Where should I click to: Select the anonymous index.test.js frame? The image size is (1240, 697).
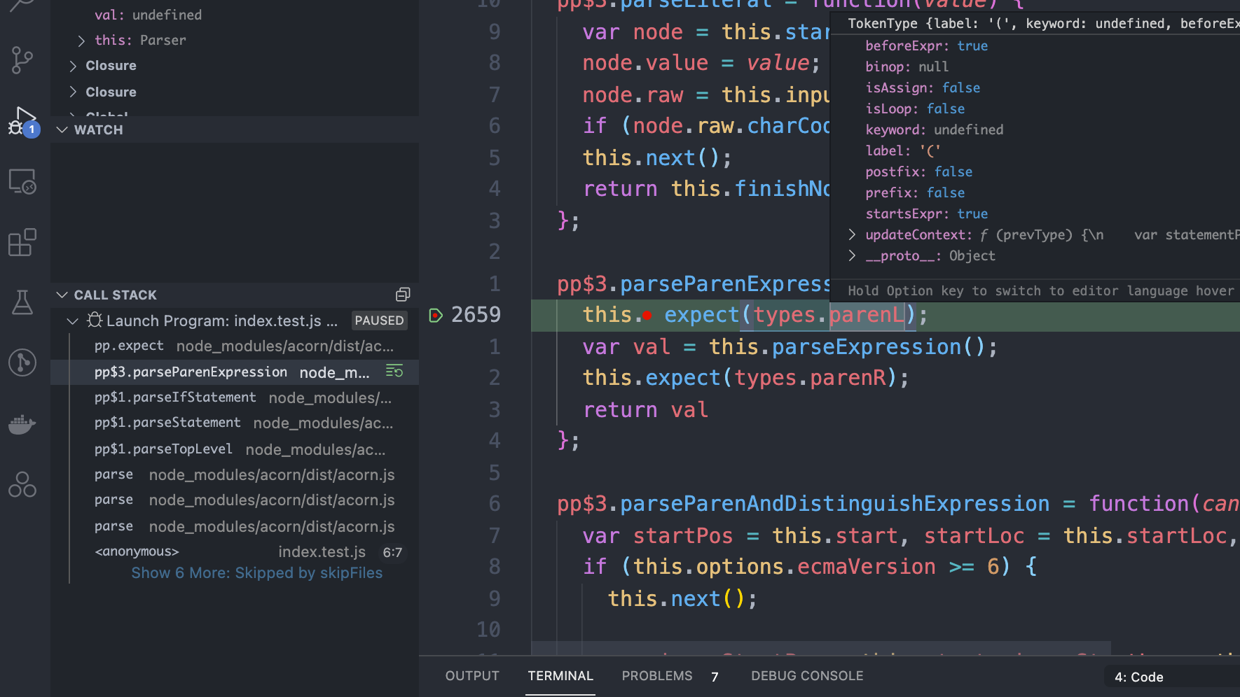coord(235,551)
